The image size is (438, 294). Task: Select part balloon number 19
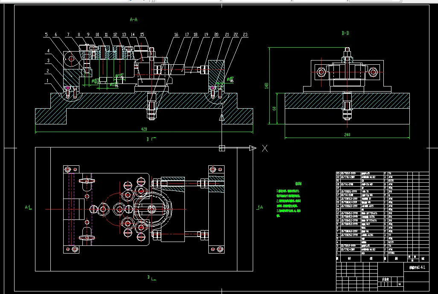pos(206,35)
